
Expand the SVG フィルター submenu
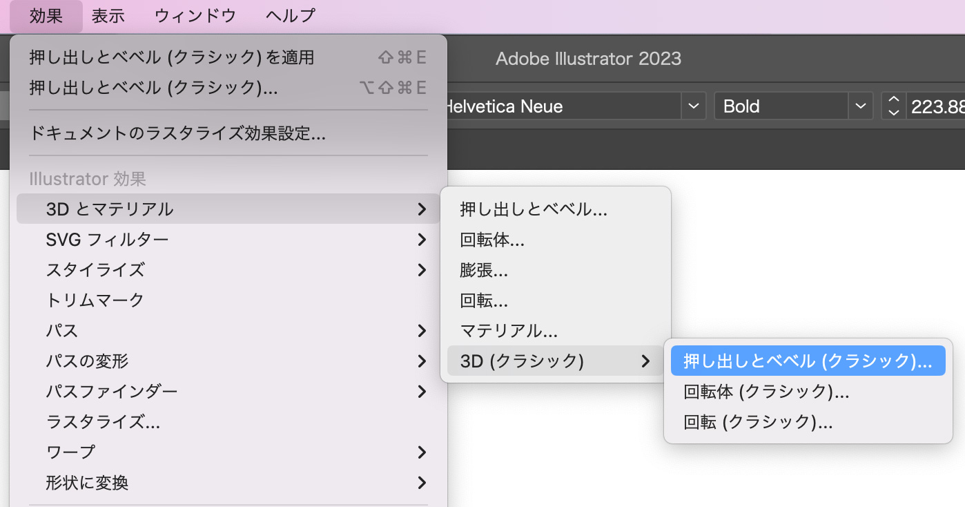(228, 240)
